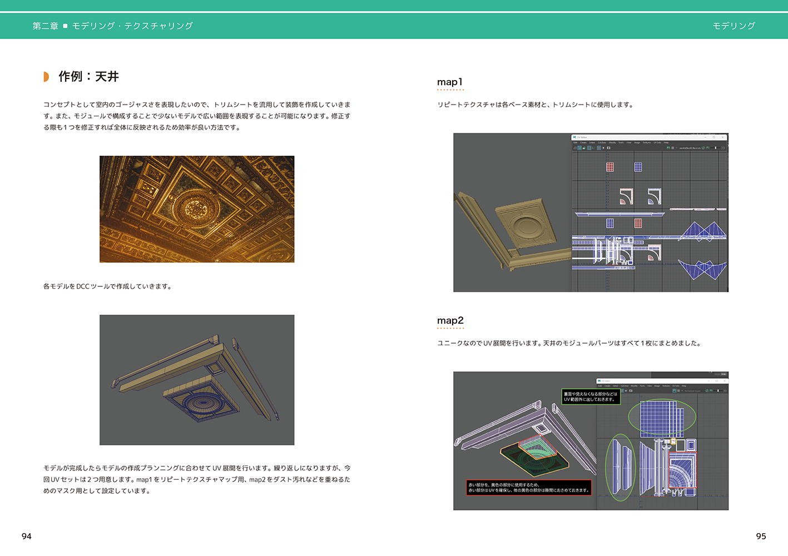Click the golden ceiling reference photo

[197, 209]
